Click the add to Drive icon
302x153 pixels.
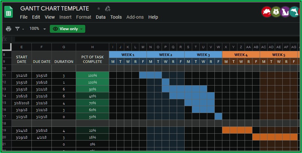point(108,9)
